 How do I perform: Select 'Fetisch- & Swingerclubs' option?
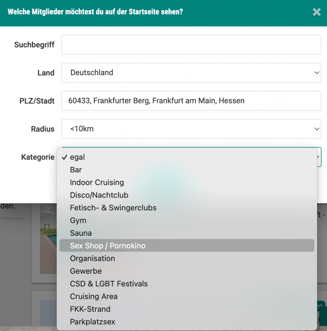113,208
